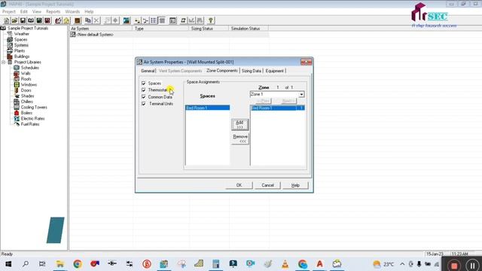This screenshot has height=271, width=482.
Task: Open the Chrome icon on the taskbar
Action: [x=78, y=263]
